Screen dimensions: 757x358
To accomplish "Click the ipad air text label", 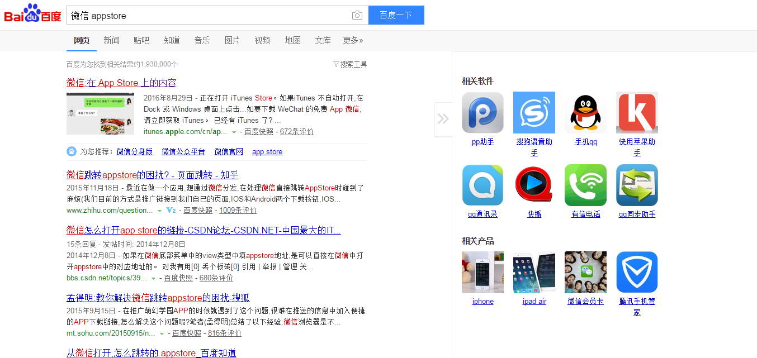I will point(534,302).
